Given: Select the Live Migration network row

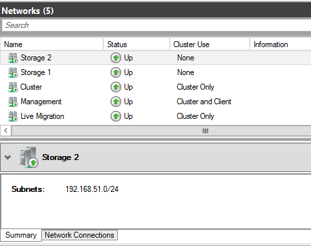Looking at the screenshot, I should 156,116.
